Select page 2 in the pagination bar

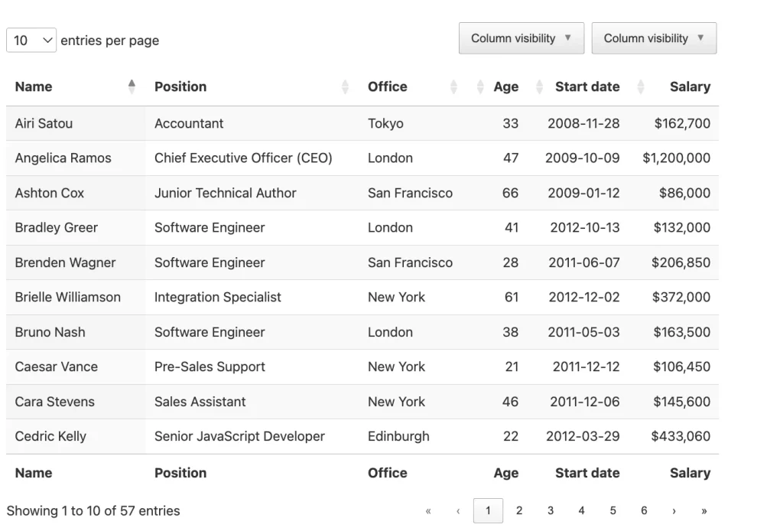pyautogui.click(x=519, y=510)
